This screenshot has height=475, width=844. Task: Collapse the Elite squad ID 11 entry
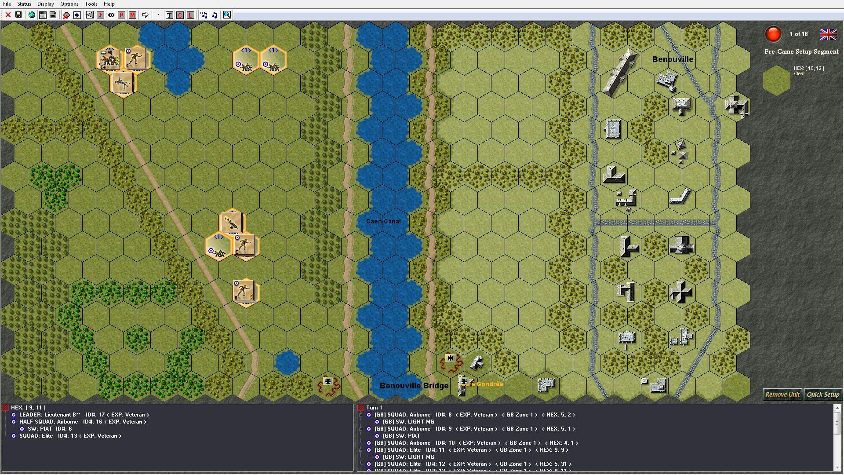click(x=361, y=450)
